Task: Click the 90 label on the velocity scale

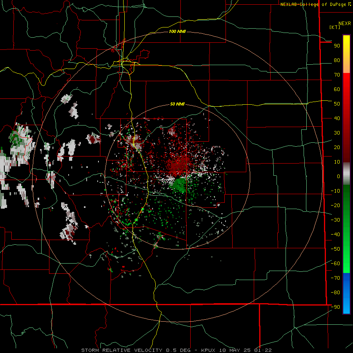Action: pos(337,46)
